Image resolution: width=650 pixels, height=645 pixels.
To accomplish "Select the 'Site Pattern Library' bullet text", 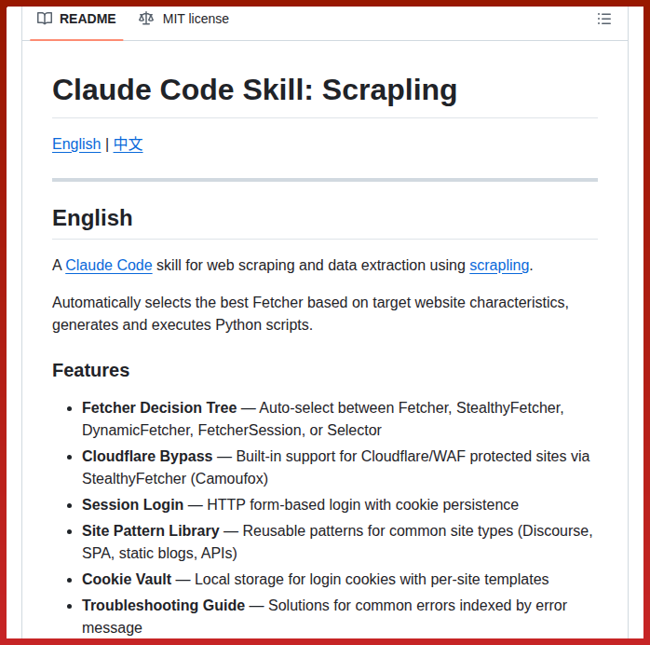I will pyautogui.click(x=151, y=531).
